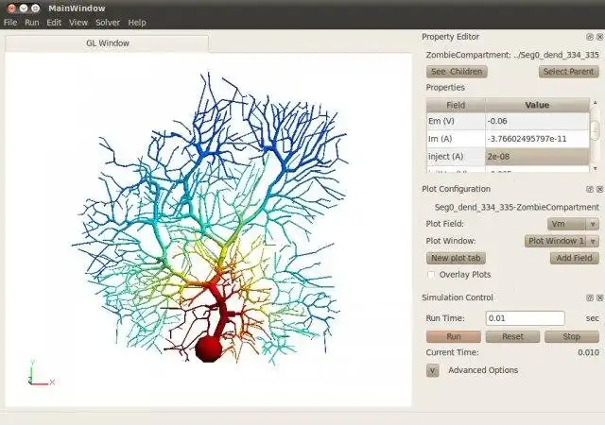Float the Simulation Control dock panel
The width and height of the screenshot is (605, 425).
click(590, 297)
